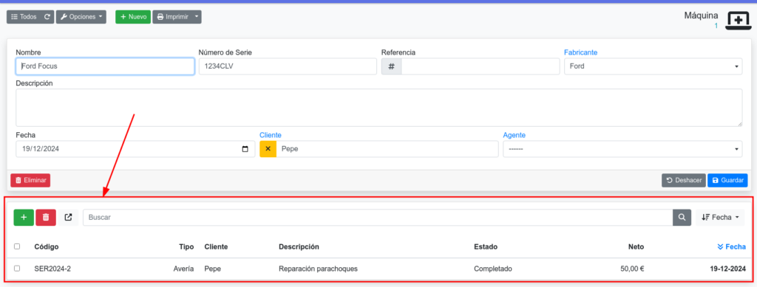Screen dimensions: 757x287
Task: Click the Avería type cell
Action: click(x=183, y=269)
